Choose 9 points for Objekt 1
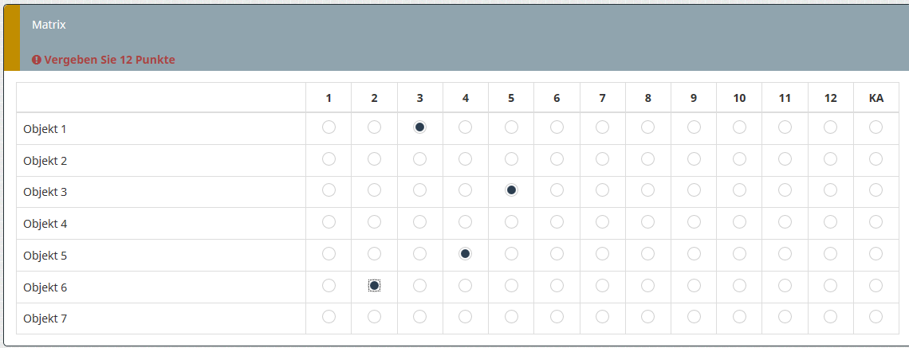Image resolution: width=909 pixels, height=348 pixels. tap(694, 127)
